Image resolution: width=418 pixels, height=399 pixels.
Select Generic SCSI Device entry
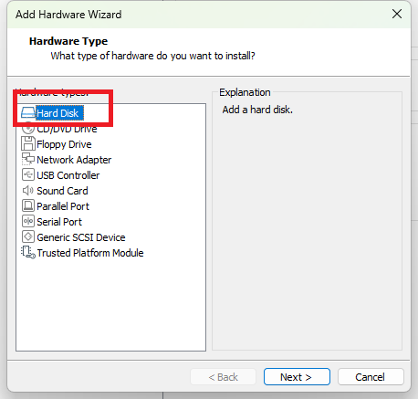[81, 237]
